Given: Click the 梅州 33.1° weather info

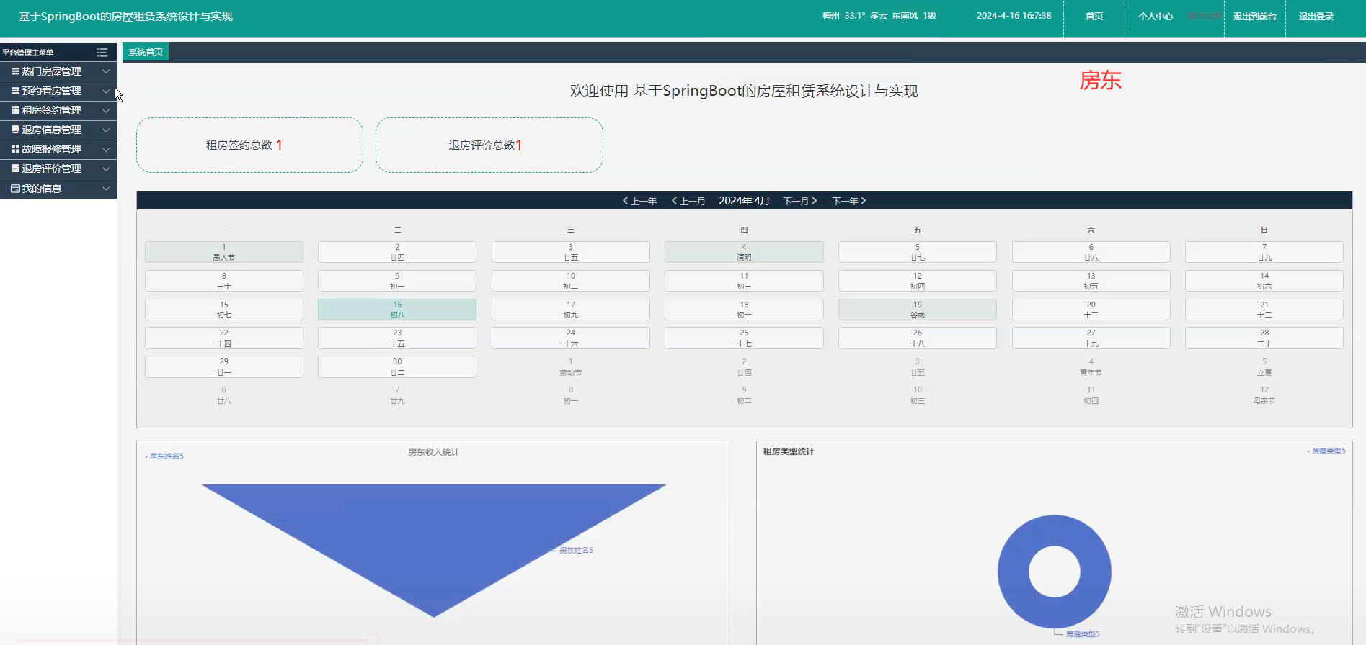Looking at the screenshot, I should [x=879, y=15].
